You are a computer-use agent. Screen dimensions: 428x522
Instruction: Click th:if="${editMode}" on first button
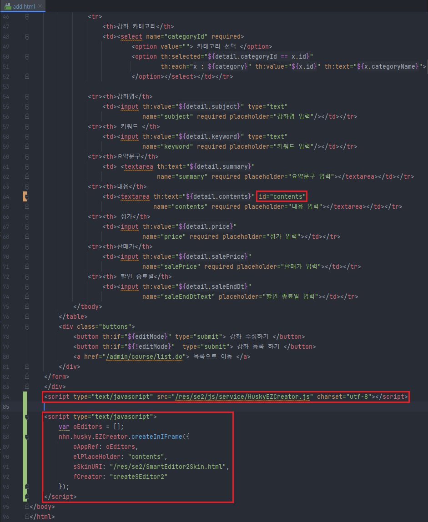pyautogui.click(x=136, y=336)
